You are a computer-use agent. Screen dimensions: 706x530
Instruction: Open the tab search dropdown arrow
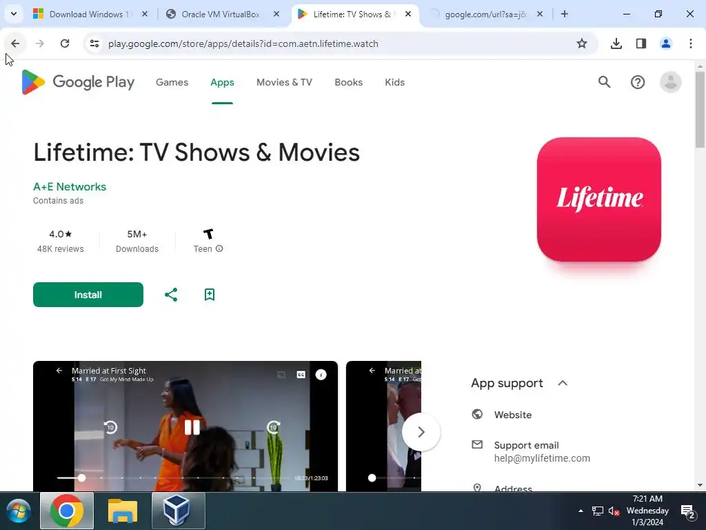pos(14,14)
